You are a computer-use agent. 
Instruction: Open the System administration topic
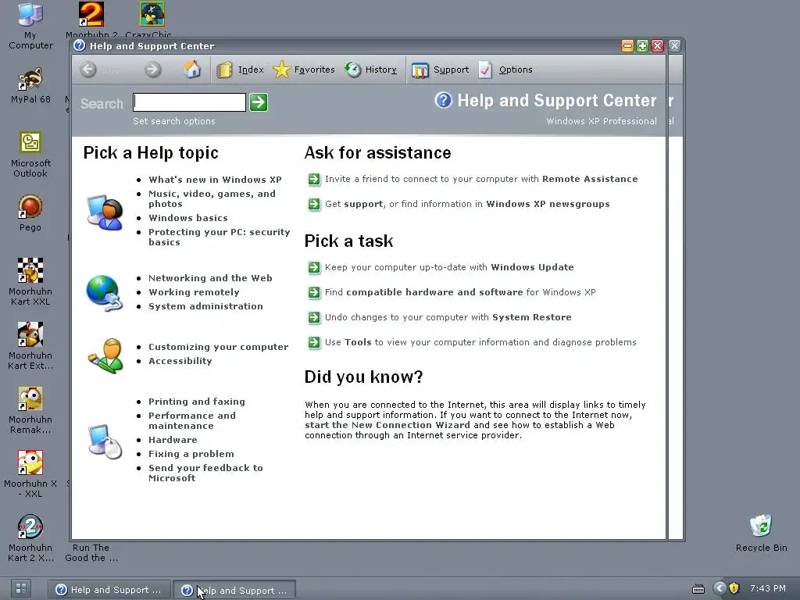(205, 306)
